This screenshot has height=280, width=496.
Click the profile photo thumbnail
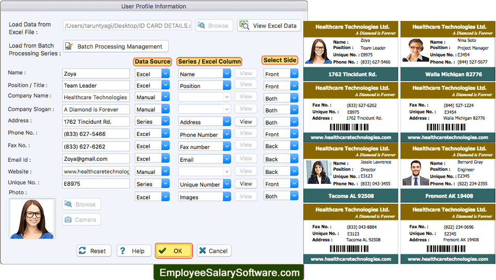point(32,219)
